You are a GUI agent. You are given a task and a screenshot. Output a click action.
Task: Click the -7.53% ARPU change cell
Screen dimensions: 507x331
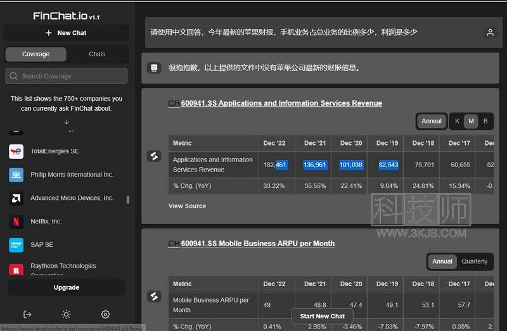pyautogui.click(x=385, y=326)
